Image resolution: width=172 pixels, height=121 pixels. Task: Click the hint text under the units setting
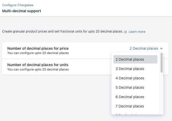click(38, 69)
